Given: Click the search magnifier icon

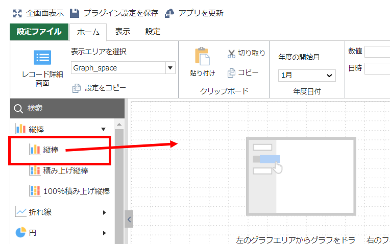Looking at the screenshot, I should [x=18, y=108].
